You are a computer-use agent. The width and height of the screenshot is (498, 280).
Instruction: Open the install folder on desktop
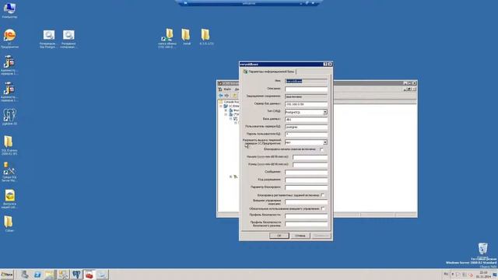(187, 37)
